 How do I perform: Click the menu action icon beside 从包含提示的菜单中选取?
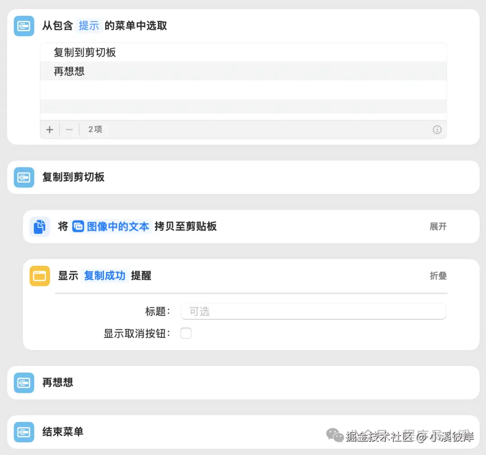(x=23, y=26)
